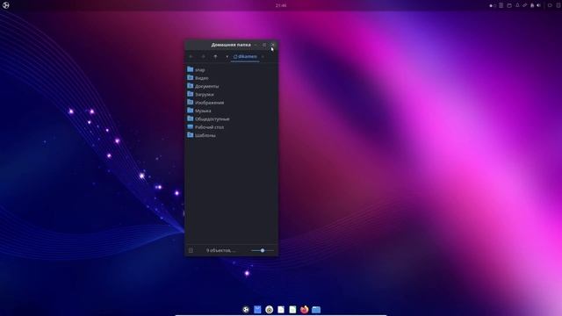This screenshot has width=562, height=316.
Task: Close the Домашняя папка window
Action: coord(273,45)
